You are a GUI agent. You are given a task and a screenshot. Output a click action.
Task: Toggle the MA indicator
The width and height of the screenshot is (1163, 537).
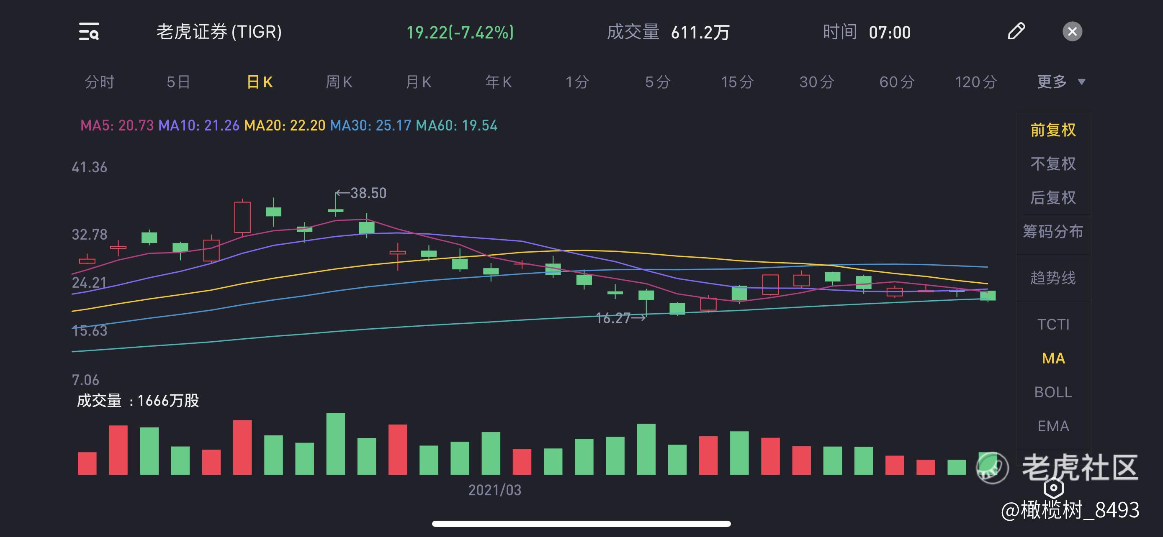pos(1053,358)
